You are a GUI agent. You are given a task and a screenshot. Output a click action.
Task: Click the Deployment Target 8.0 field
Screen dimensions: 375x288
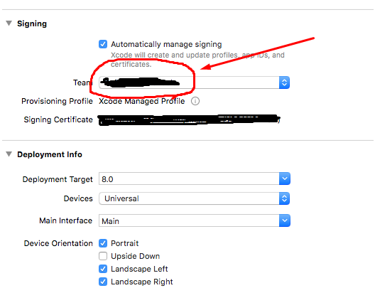[x=189, y=178]
